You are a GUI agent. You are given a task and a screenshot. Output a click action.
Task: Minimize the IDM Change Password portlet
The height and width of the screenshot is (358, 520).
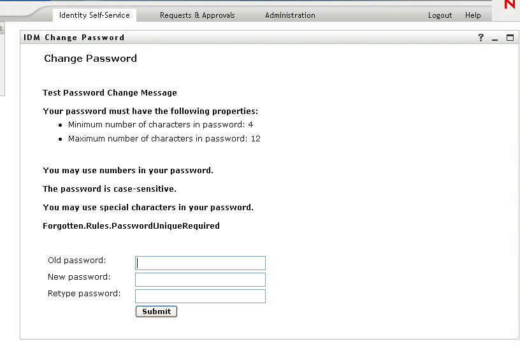pos(495,38)
